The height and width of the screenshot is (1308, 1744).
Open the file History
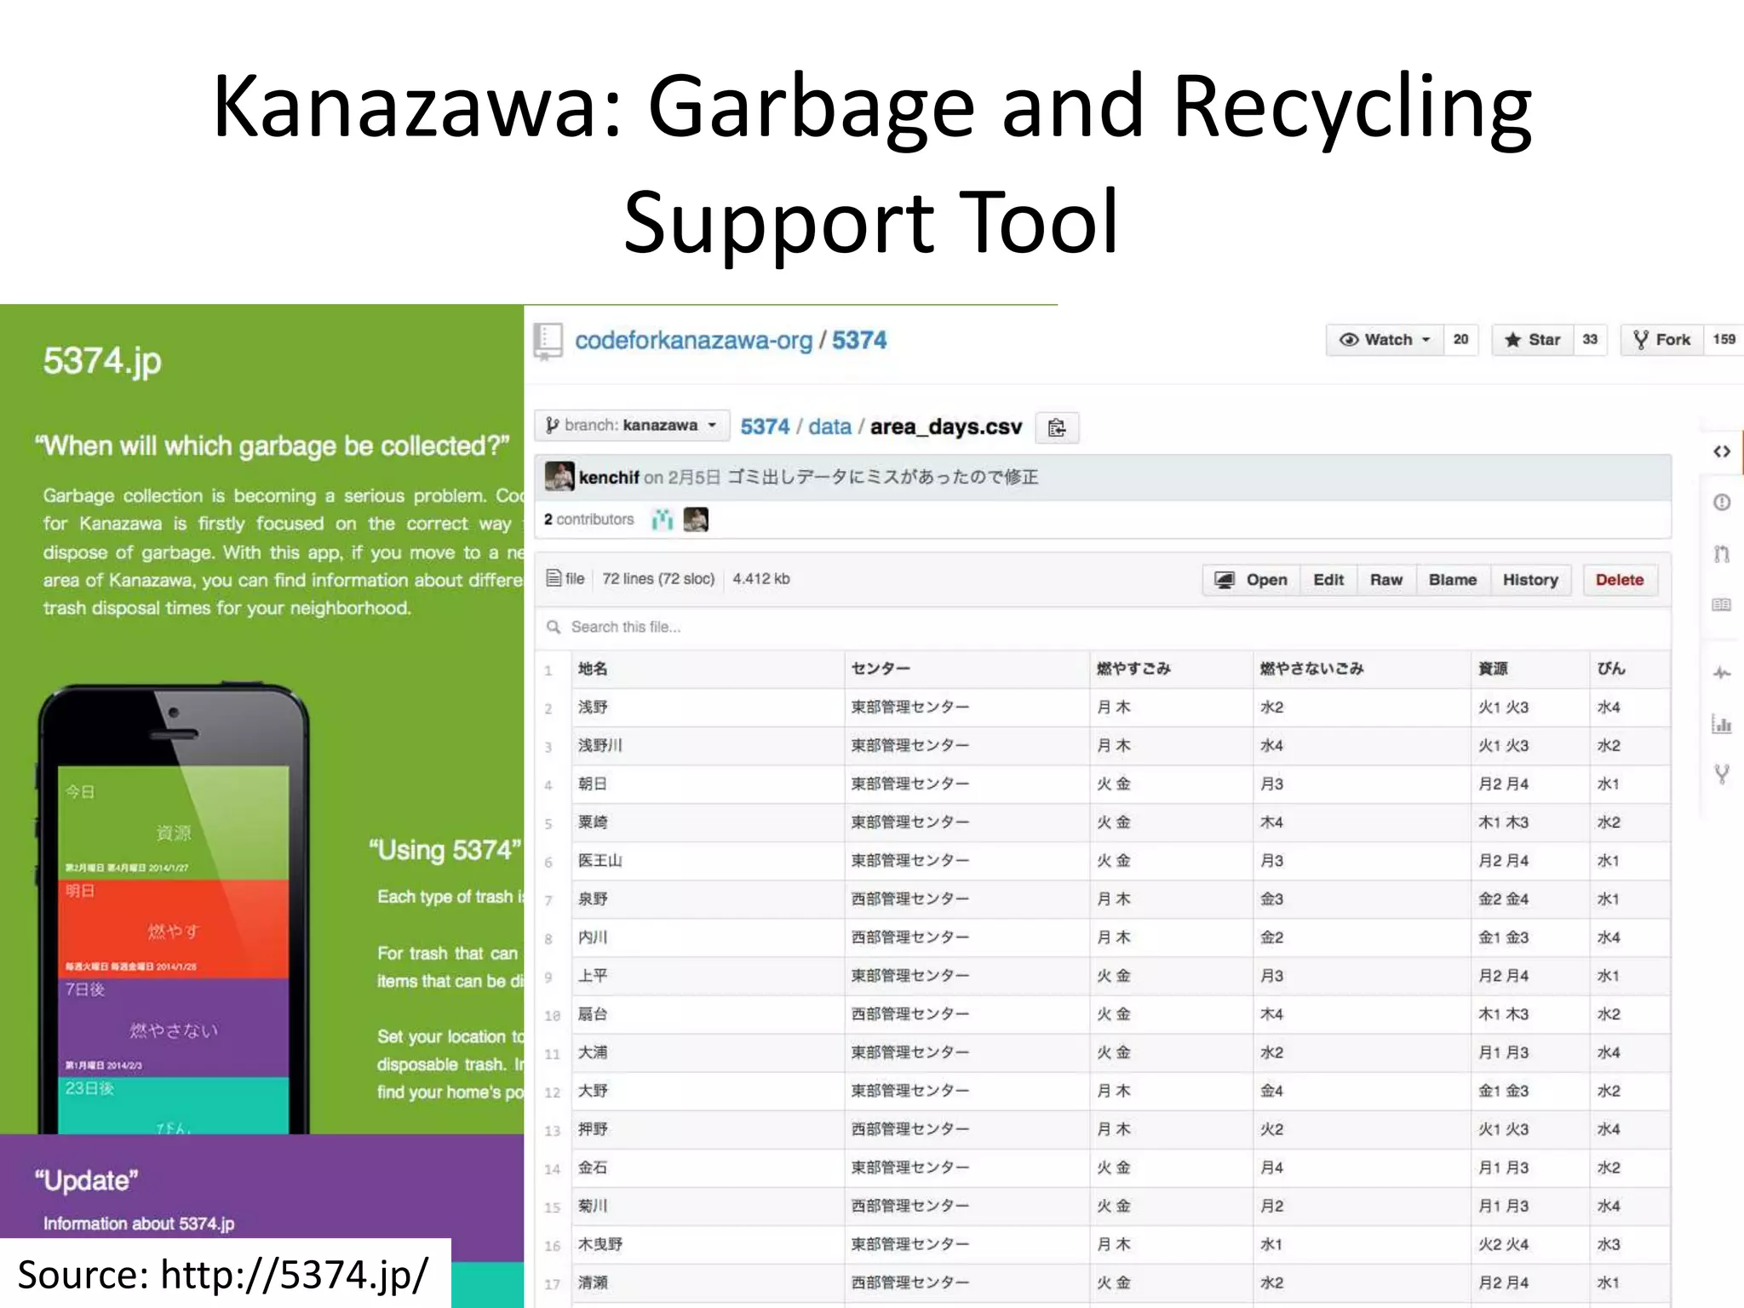coord(1529,580)
